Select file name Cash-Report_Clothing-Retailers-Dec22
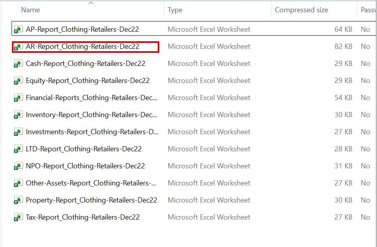Screen dimensions: 377x247 coord(85,64)
